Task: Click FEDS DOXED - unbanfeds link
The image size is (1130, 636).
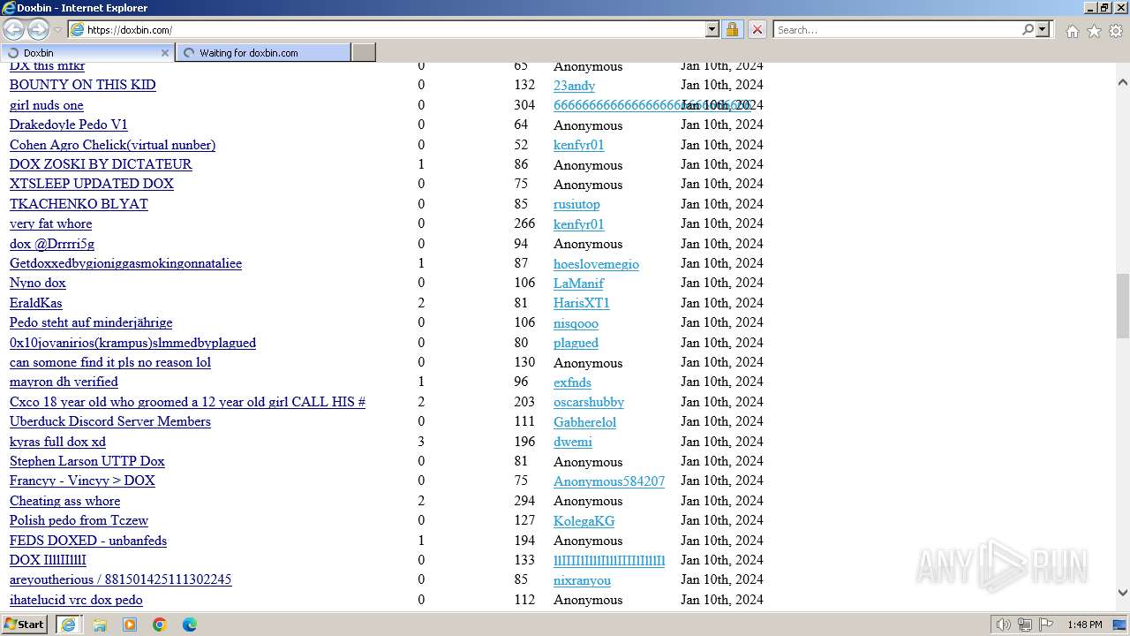Action: [x=88, y=541]
